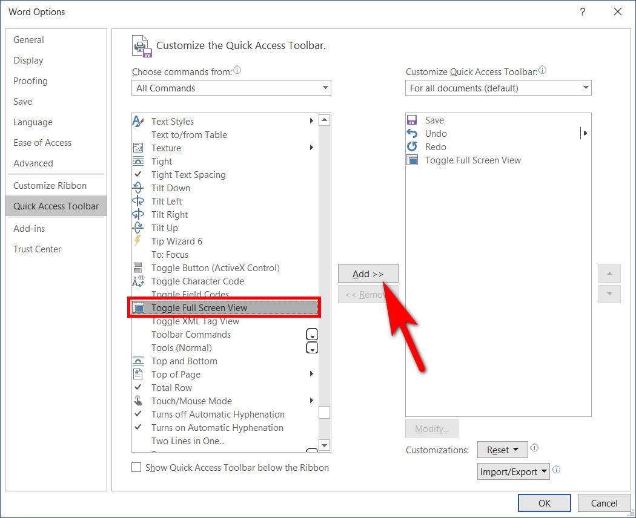636x518 pixels.
Task: Click the Toggle Character Code icon
Action: click(x=138, y=281)
